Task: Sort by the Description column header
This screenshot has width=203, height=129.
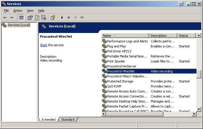Action: (x=163, y=36)
